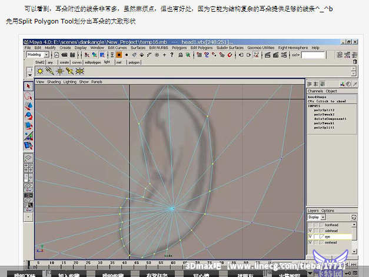Image resolution: width=369 pixels, height=277 pixels.
Task: Open the Polygons menu
Action: (x=179, y=48)
